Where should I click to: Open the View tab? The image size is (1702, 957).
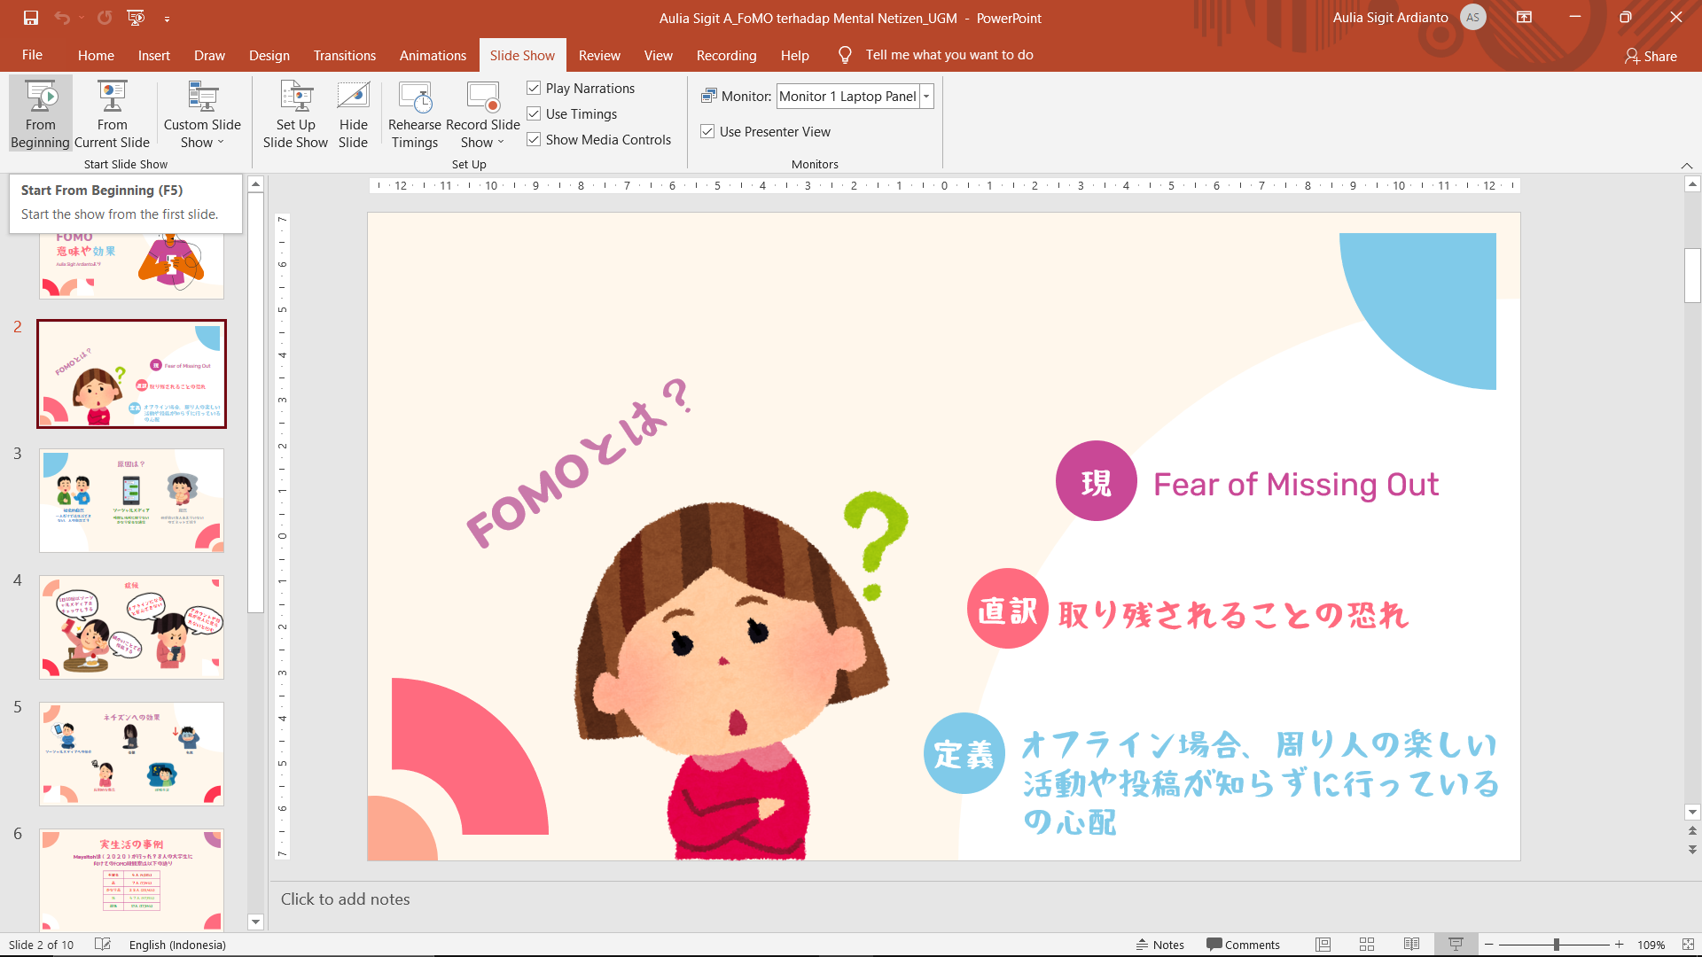point(658,55)
